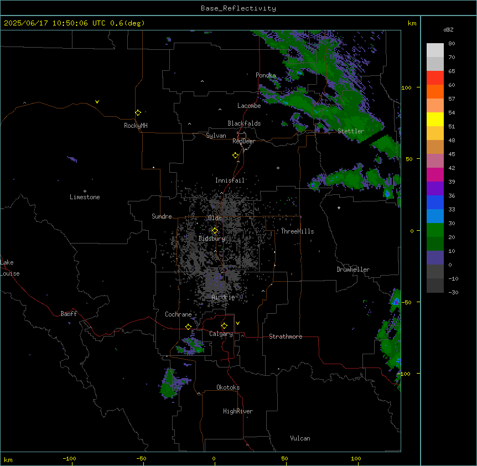This screenshot has width=477, height=466.
Task: Click the Lake Louise label
Action: pos(10,268)
